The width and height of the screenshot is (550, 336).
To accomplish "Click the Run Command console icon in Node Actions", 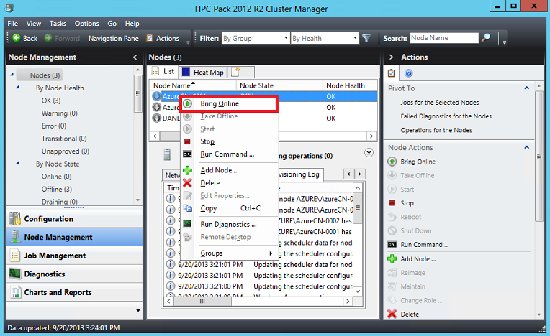I will 392,244.
